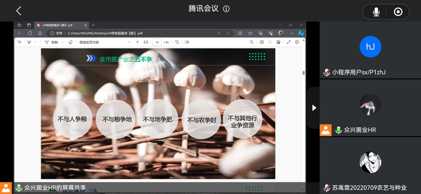Viewport: 421px width, 194px height.
Task: Click address bar zoom magnifier icon
Action: click(219, 33)
